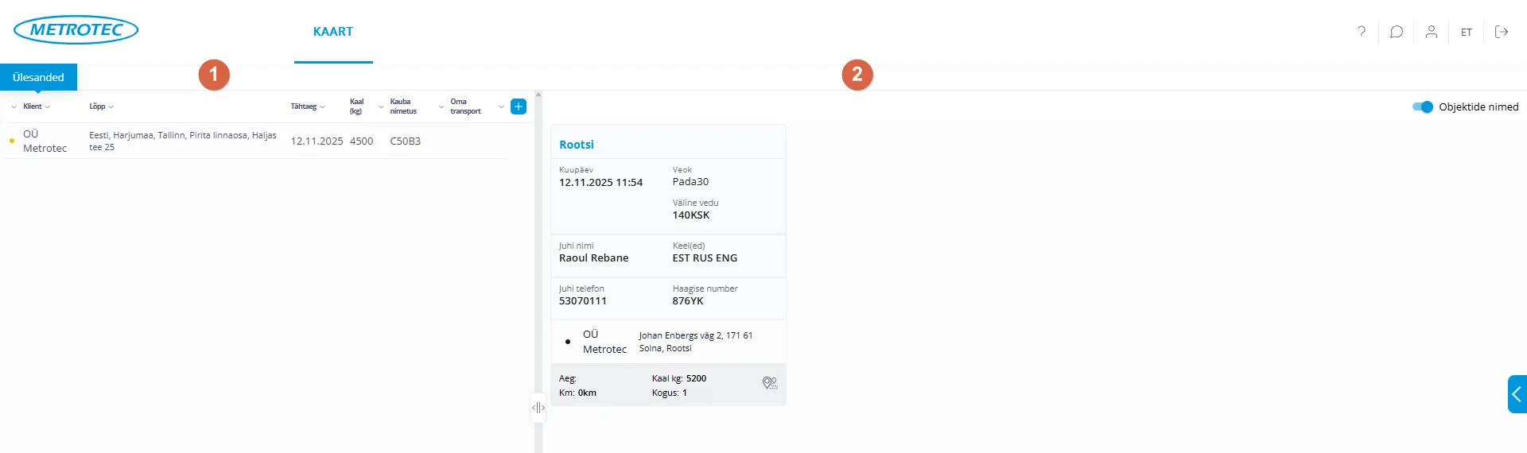Toggle the Objektide nimed switch
The height and width of the screenshot is (453, 1527).
[x=1422, y=107]
